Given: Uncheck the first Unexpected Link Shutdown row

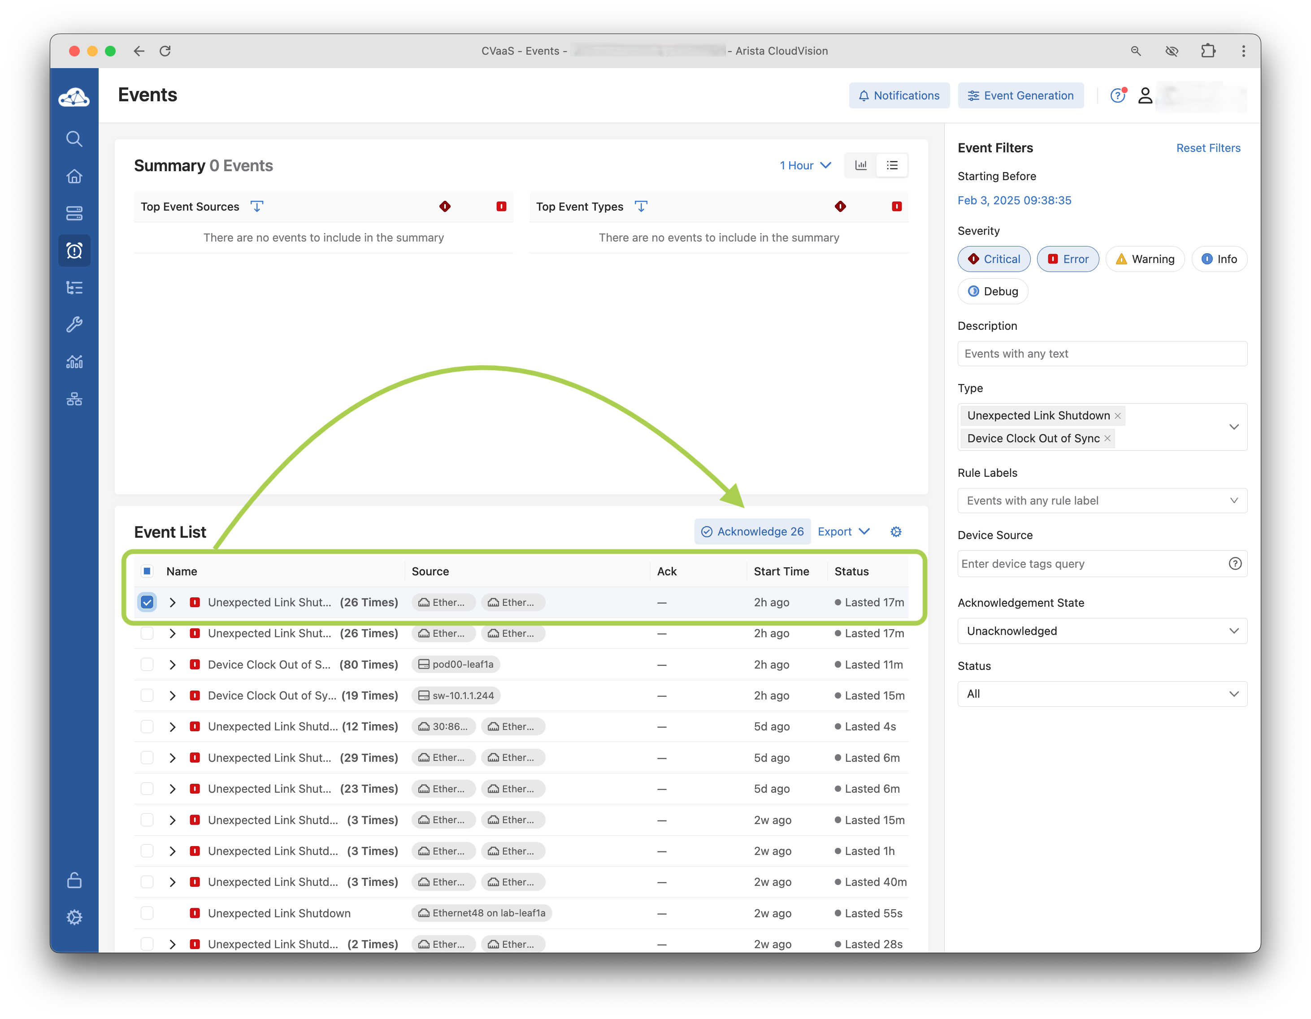Looking at the screenshot, I should [x=147, y=602].
